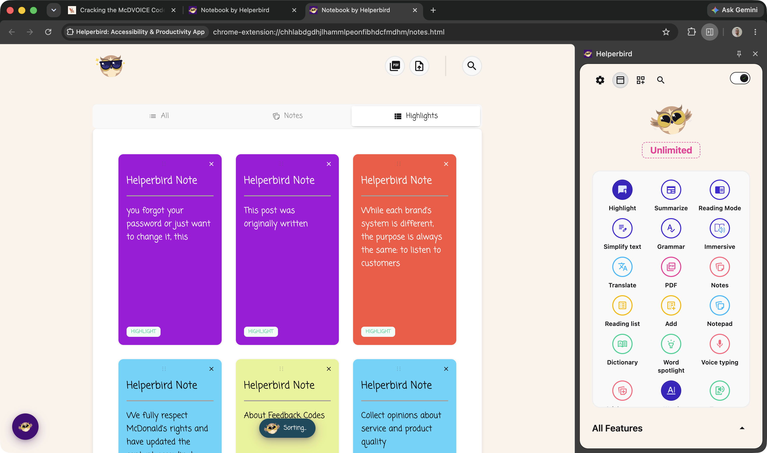Image resolution: width=767 pixels, height=453 pixels.
Task: Open the Notepad feature
Action: pyautogui.click(x=719, y=305)
